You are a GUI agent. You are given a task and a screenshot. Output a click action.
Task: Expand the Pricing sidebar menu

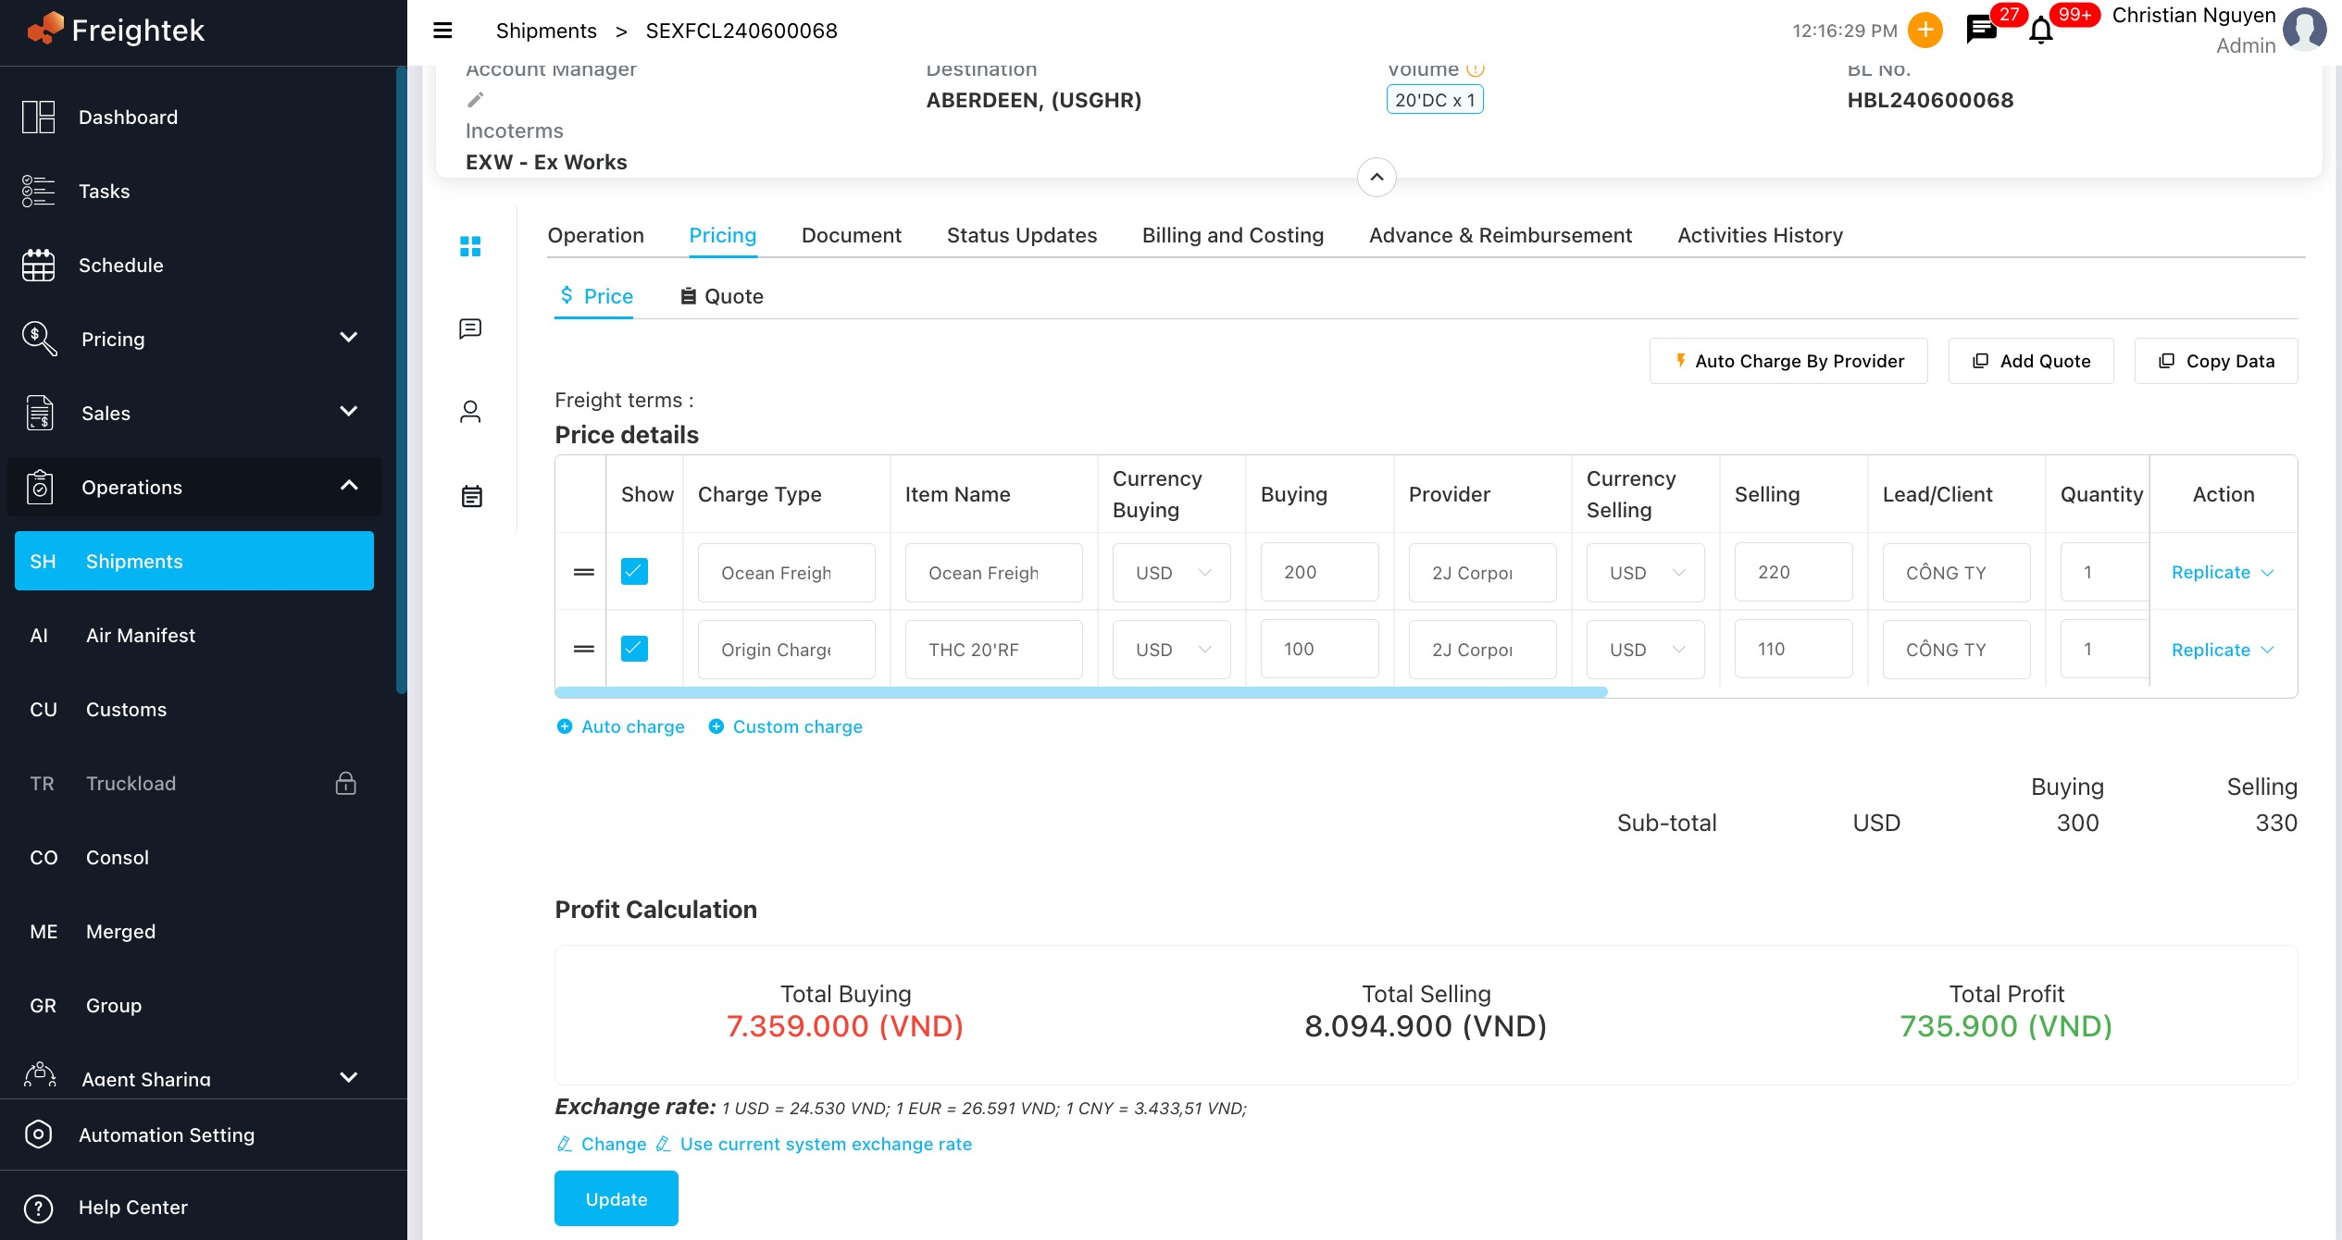coord(348,338)
